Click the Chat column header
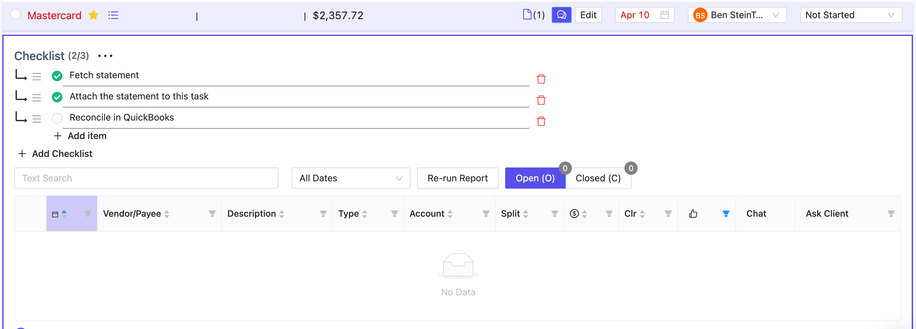Screen dimensions: 916x329 click(756, 214)
